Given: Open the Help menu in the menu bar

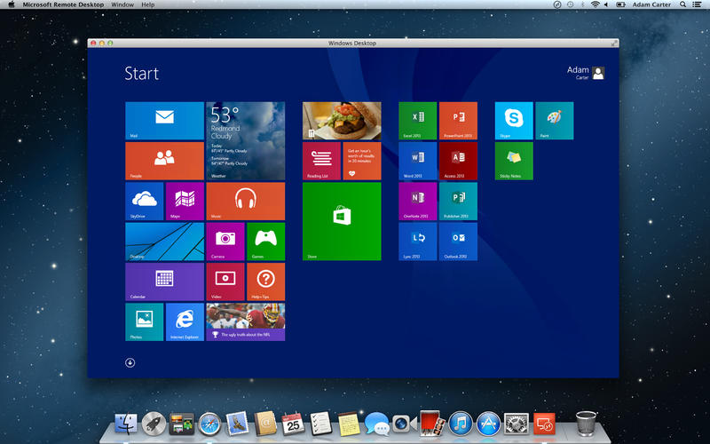Looking at the screenshot, I should pos(147,4).
